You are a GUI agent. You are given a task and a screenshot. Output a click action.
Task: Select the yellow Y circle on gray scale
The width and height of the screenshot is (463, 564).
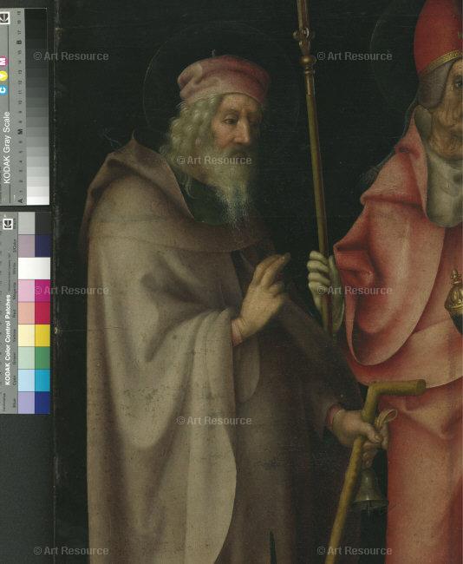[x=3, y=75]
